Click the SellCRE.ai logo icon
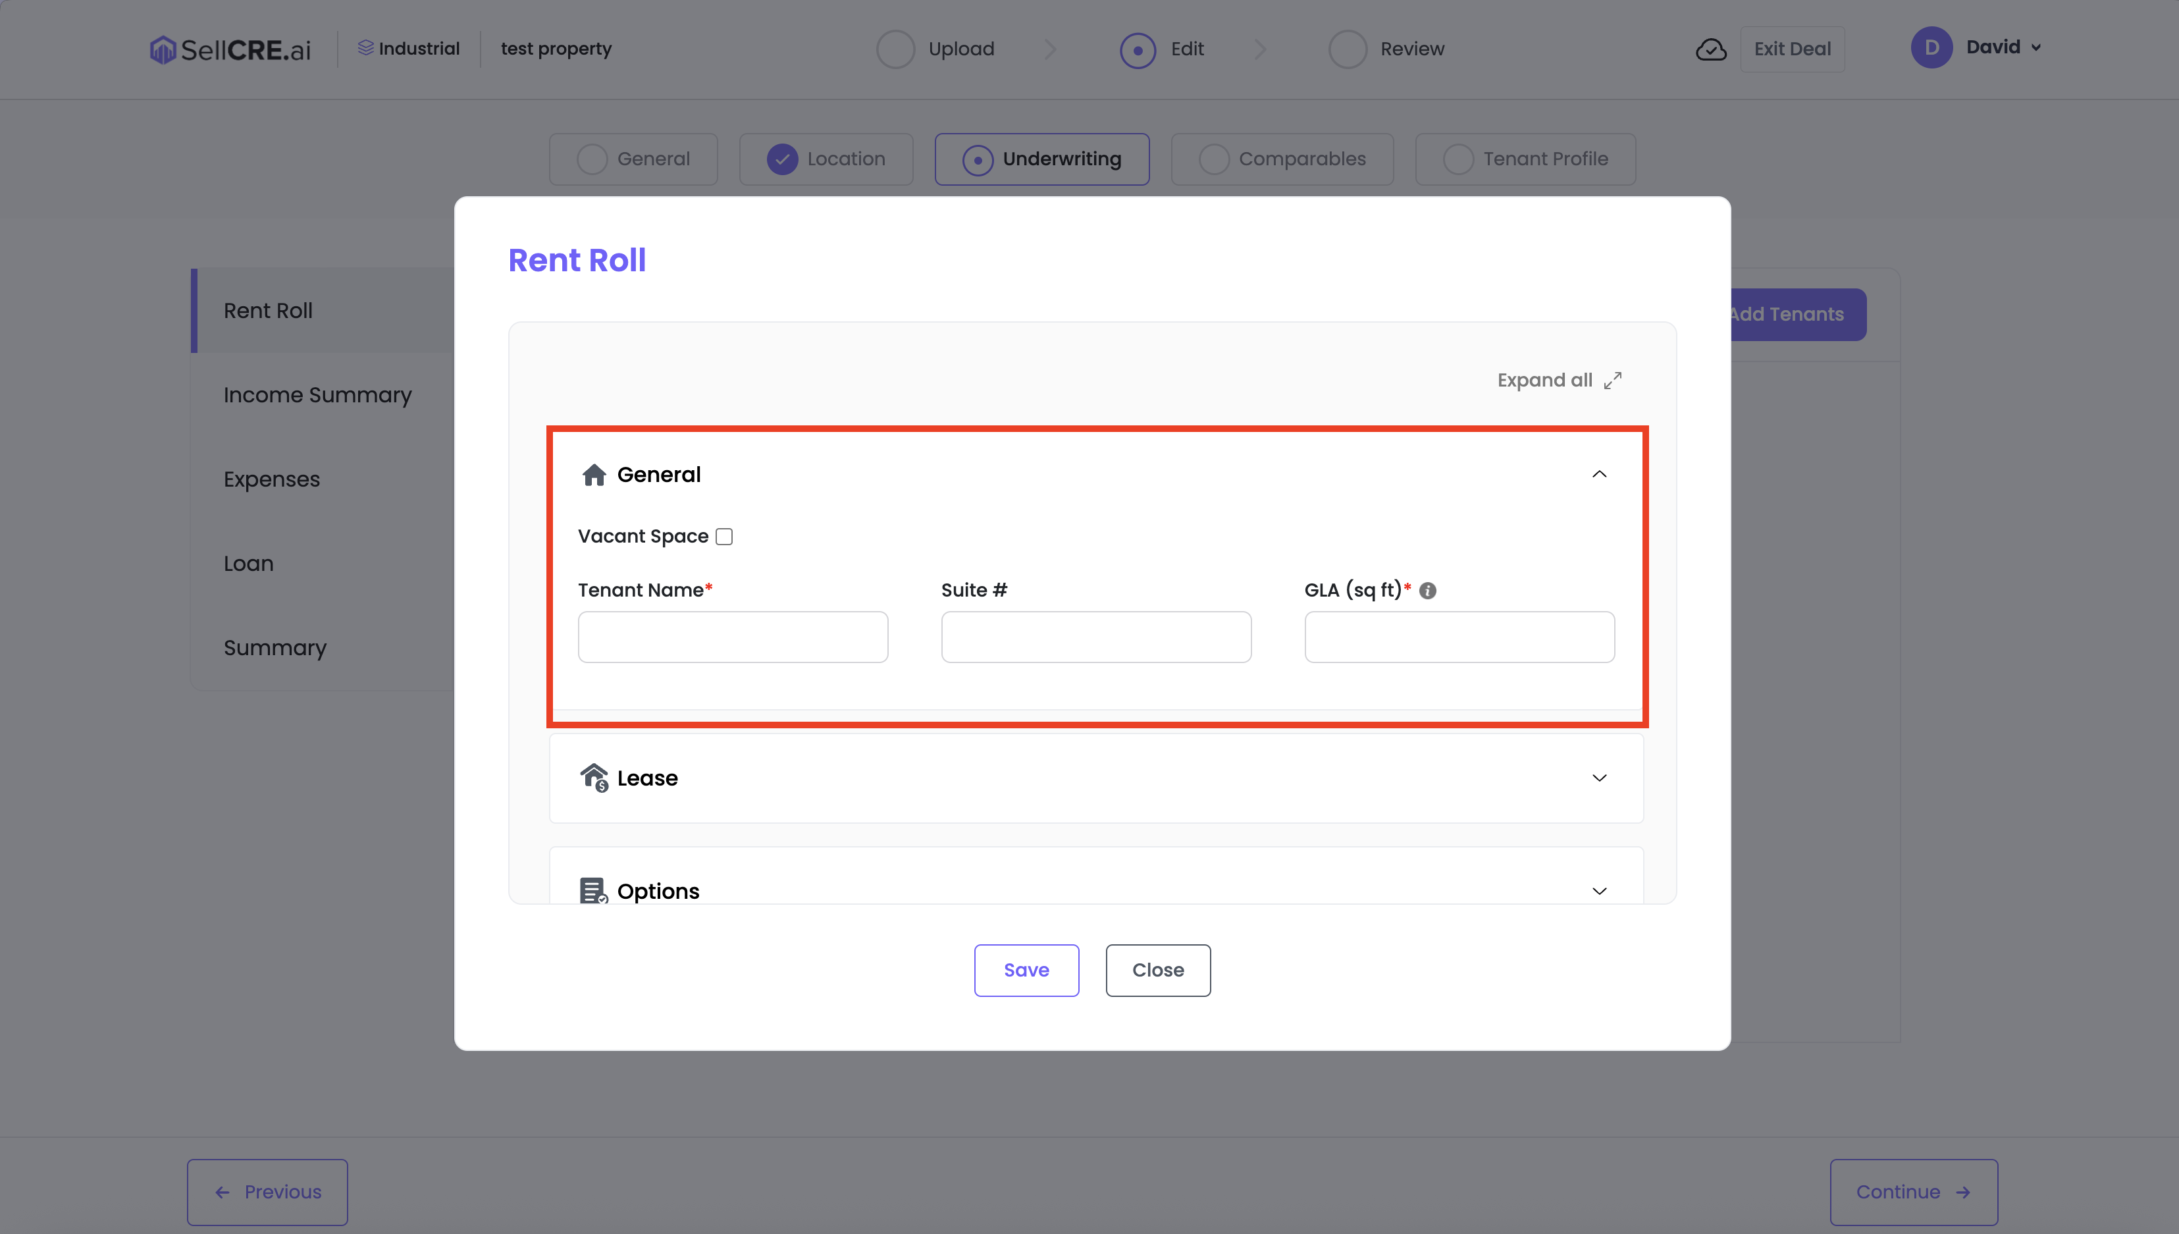This screenshot has height=1234, width=2179. (x=162, y=49)
